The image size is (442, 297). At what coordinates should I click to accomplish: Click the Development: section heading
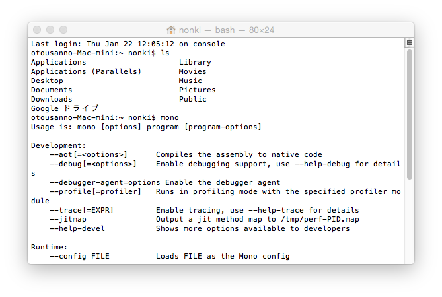click(58, 145)
